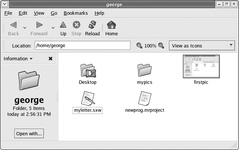Zoom out with the minus magnifier
This screenshot has width=239, height=150.
pos(139,46)
